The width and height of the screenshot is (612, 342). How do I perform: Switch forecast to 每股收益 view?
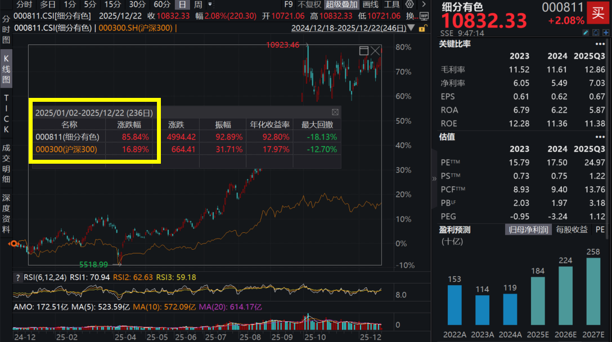point(571,229)
